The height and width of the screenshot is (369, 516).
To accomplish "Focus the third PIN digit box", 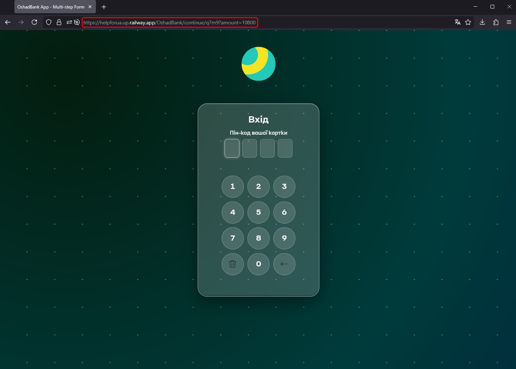I will point(267,148).
